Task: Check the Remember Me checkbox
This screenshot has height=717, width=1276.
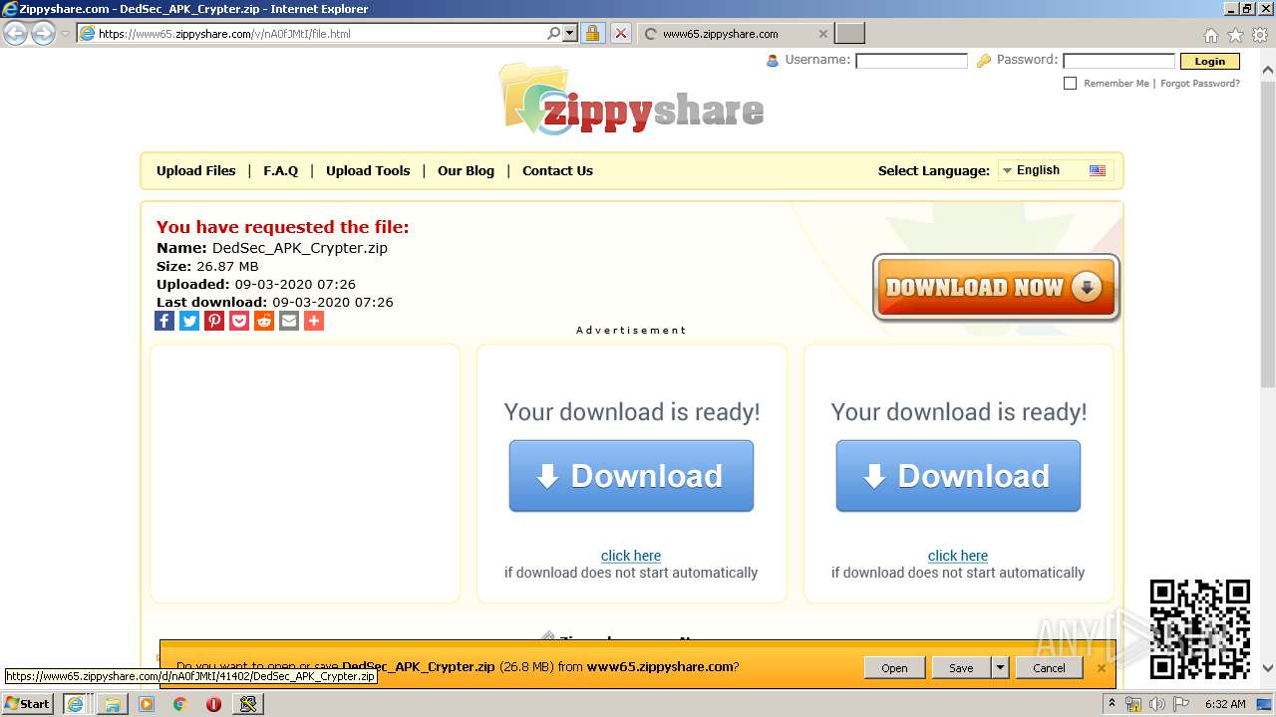Action: coord(1071,84)
